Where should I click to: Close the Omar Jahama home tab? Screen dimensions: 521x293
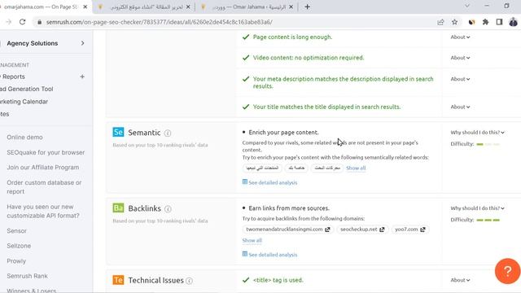click(291, 7)
